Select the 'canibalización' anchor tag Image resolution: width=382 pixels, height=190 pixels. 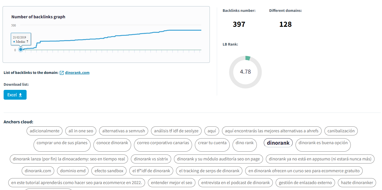(341, 131)
